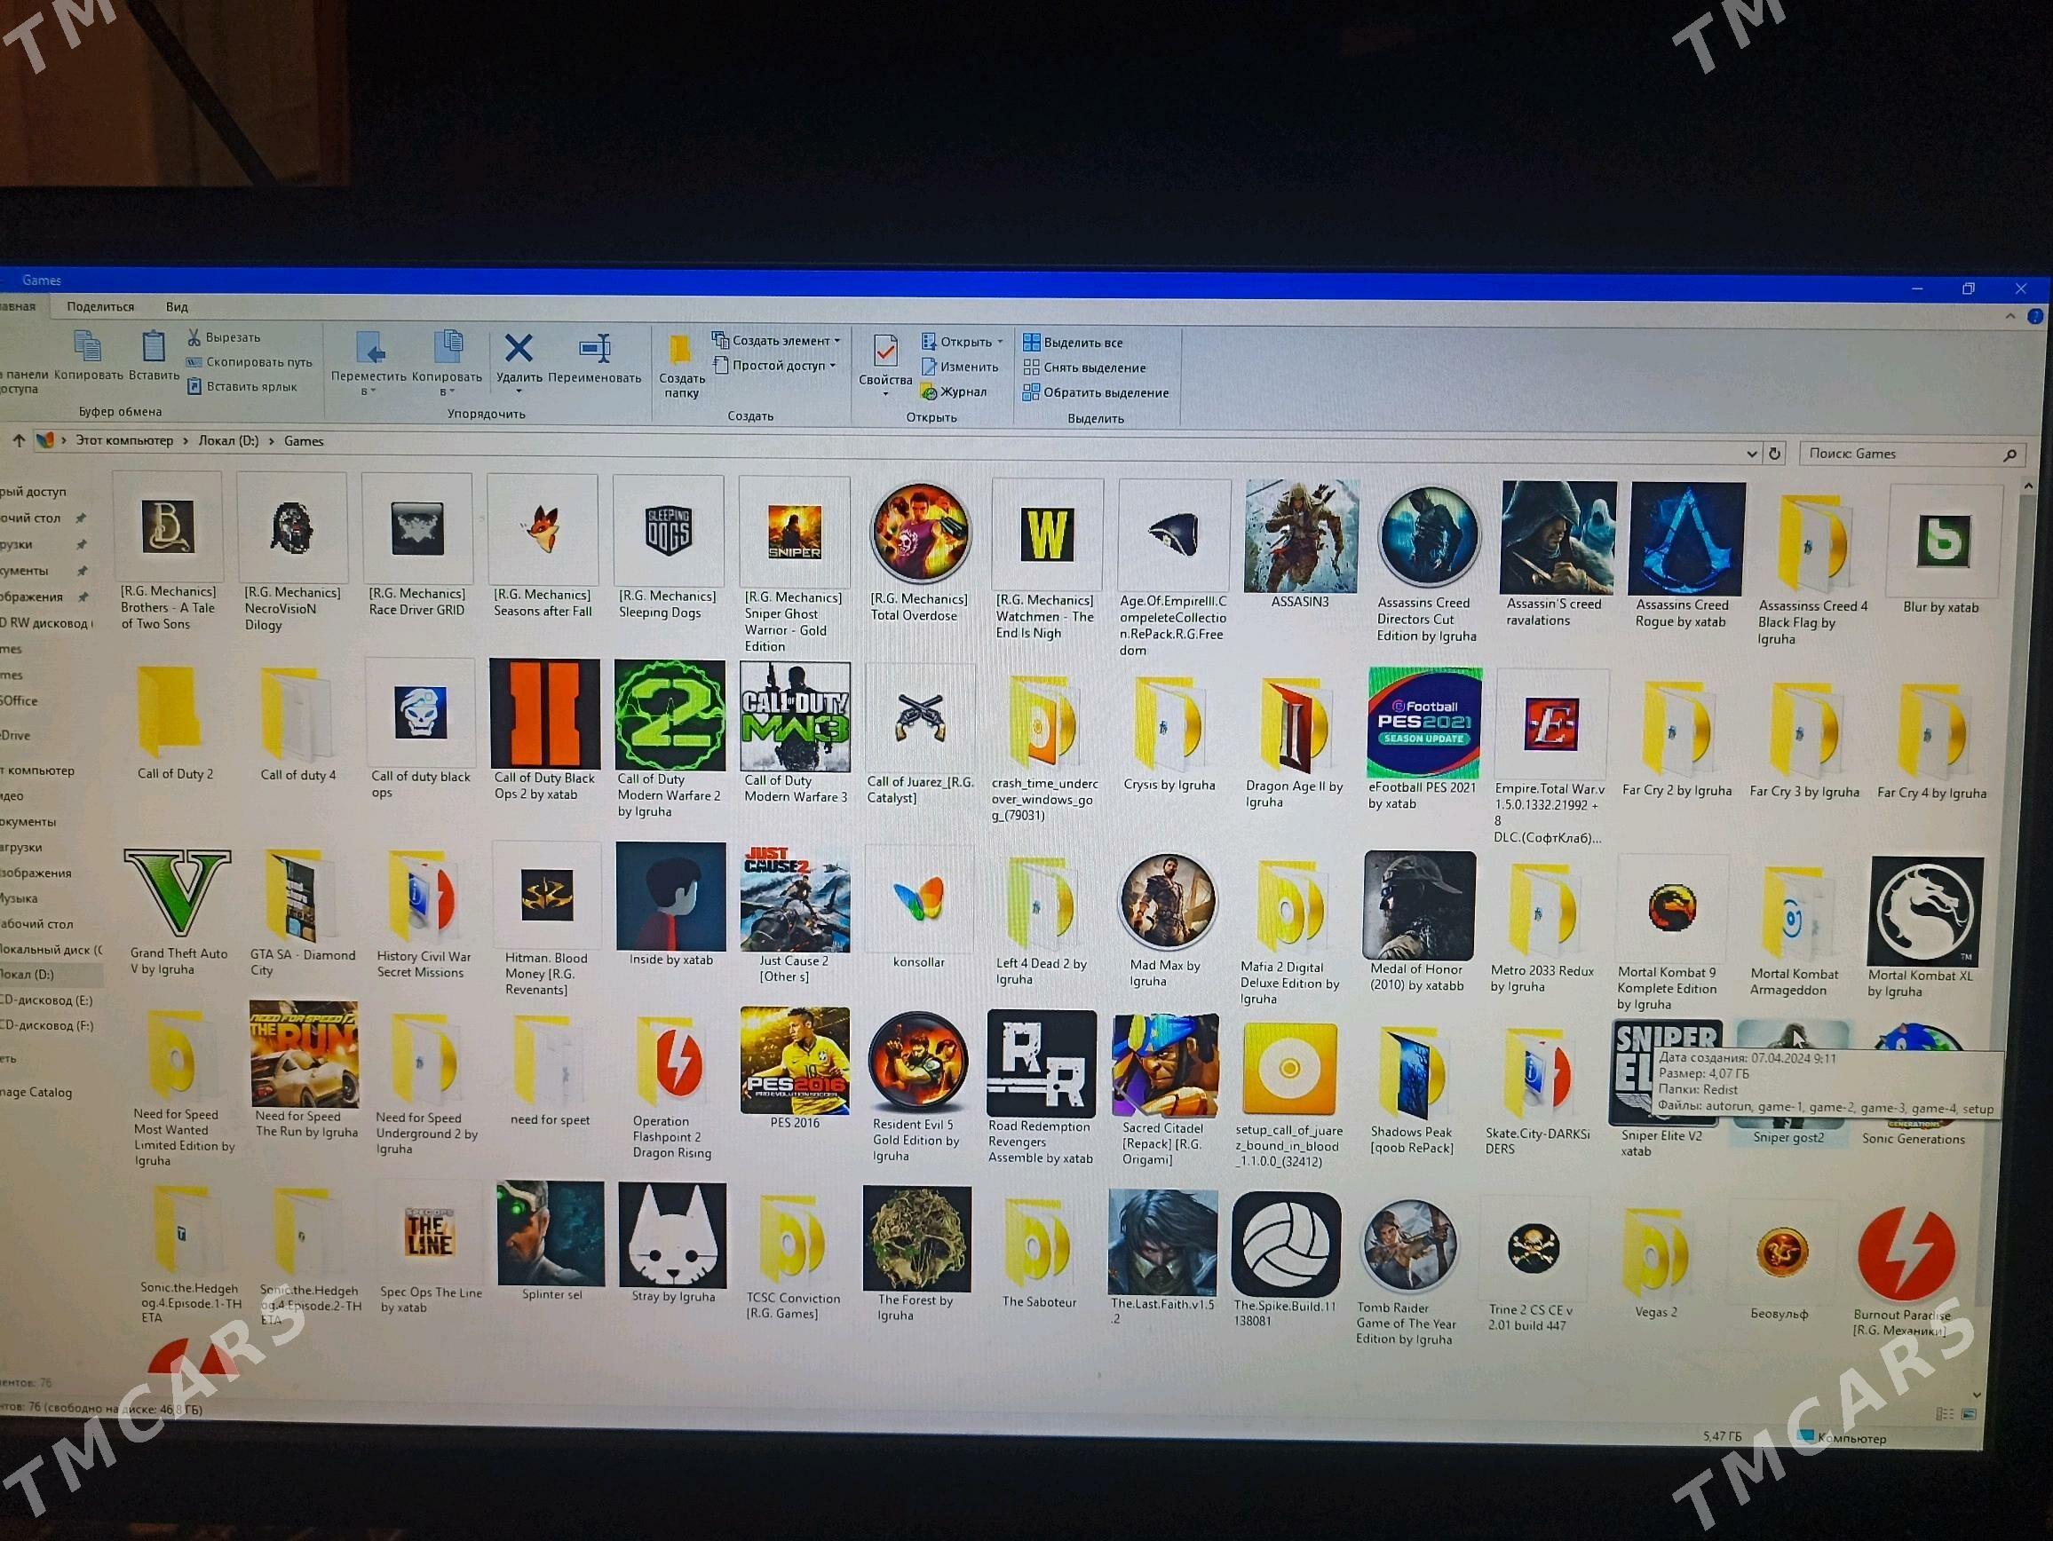Open the Поделиться ribbon tab

point(100,306)
